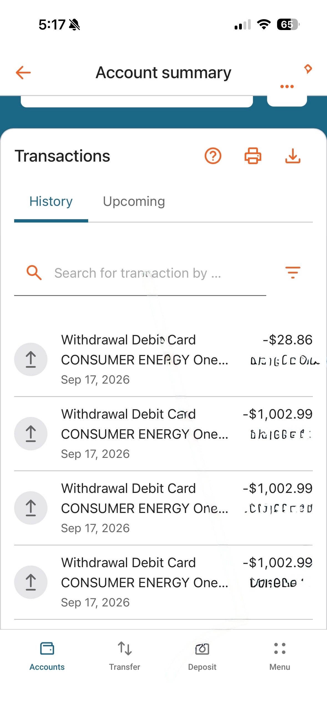The width and height of the screenshot is (327, 711).
Task: Tap the orange search magnifier icon
Action: 34,273
